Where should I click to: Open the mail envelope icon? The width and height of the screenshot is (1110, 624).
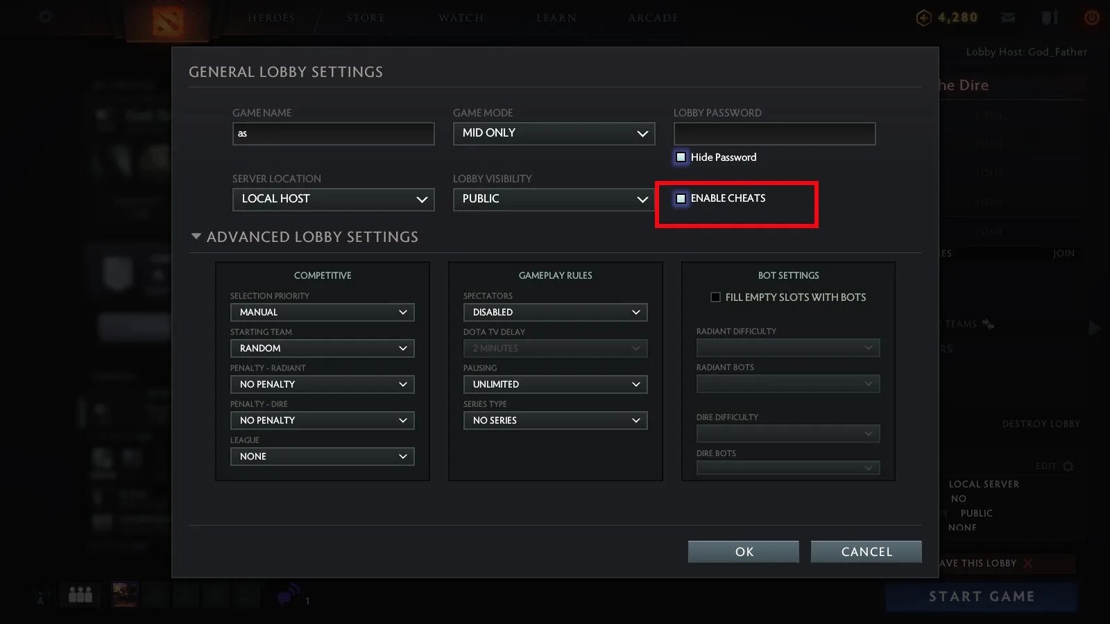(1008, 17)
